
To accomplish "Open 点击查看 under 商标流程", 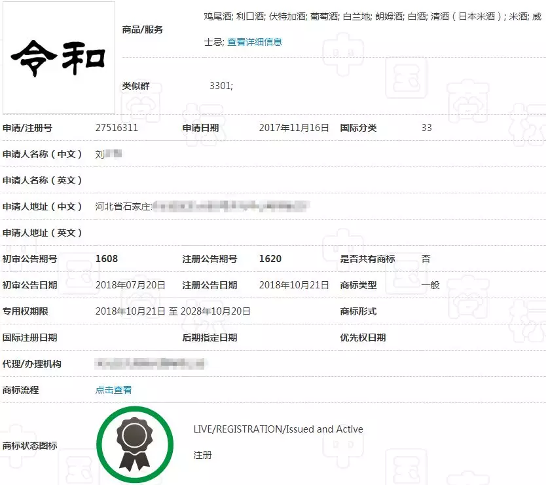I will 113,389.
